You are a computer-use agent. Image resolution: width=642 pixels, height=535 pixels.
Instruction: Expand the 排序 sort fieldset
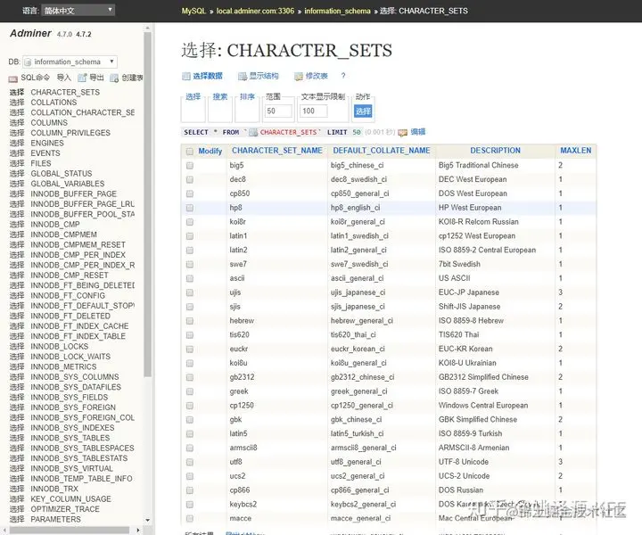coord(247,96)
